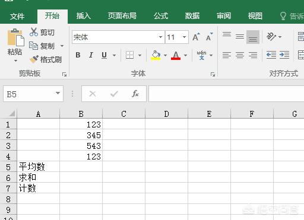The height and width of the screenshot is (220, 304).
Task: Switch to the 公式 (Formulas) tab
Action: tap(161, 16)
